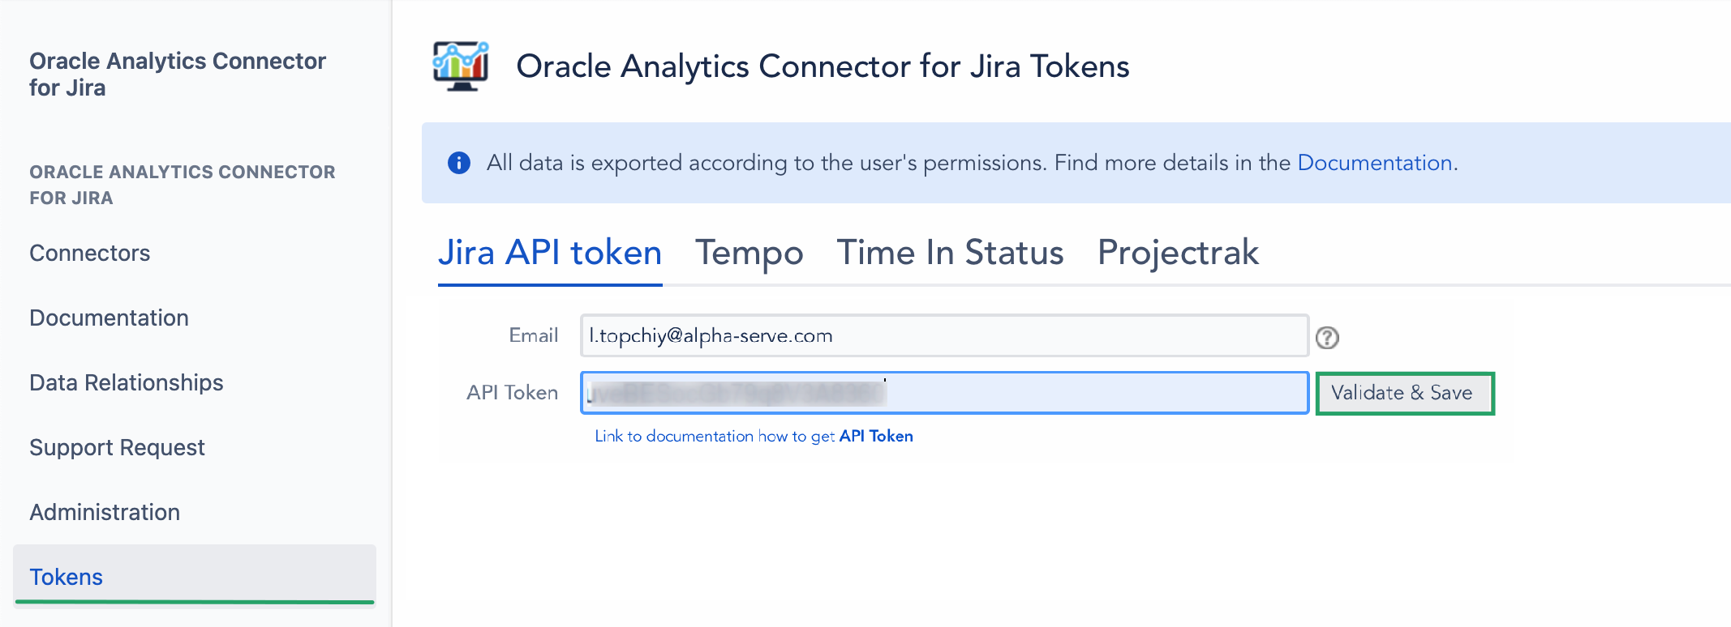
Task: Switch to the Tempo tab
Action: click(x=748, y=252)
